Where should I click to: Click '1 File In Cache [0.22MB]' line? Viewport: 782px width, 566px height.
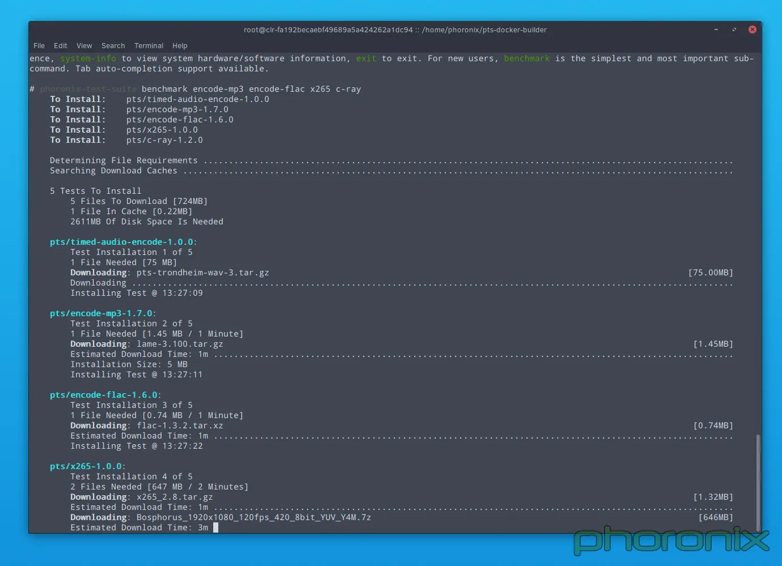(131, 211)
